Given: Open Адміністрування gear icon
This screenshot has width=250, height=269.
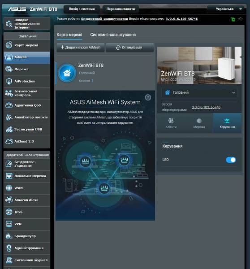Looking at the screenshot, I should pyautogui.click(x=9, y=248).
